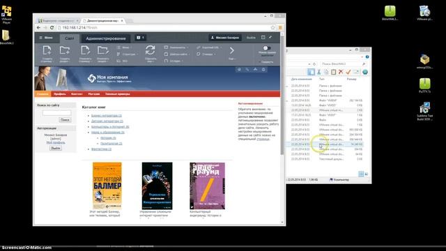Click the bookmark star in Chrome address bar
Screen dimensions: 446x251
pos(272,28)
